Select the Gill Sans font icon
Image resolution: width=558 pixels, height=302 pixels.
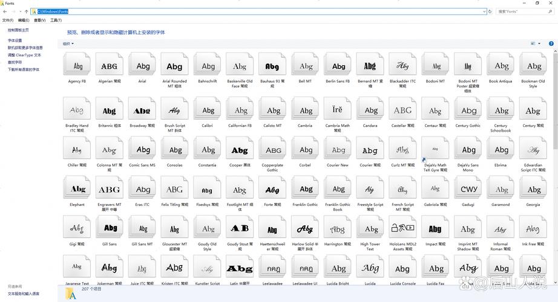pyautogui.click(x=110, y=227)
